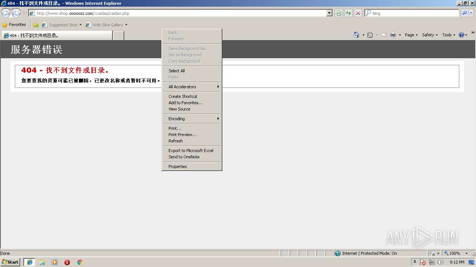Click the volume speaker tray icon
The image size is (476, 267).
[x=441, y=262]
